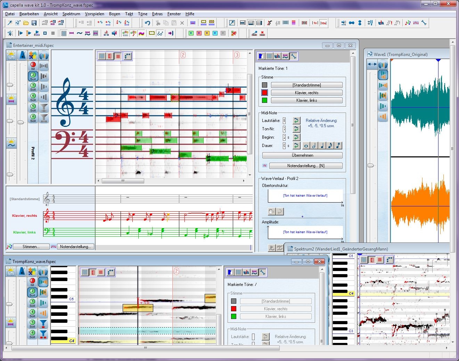
Task: Select profile 1 'Ist' in Entertainer panel
Action: point(33,66)
